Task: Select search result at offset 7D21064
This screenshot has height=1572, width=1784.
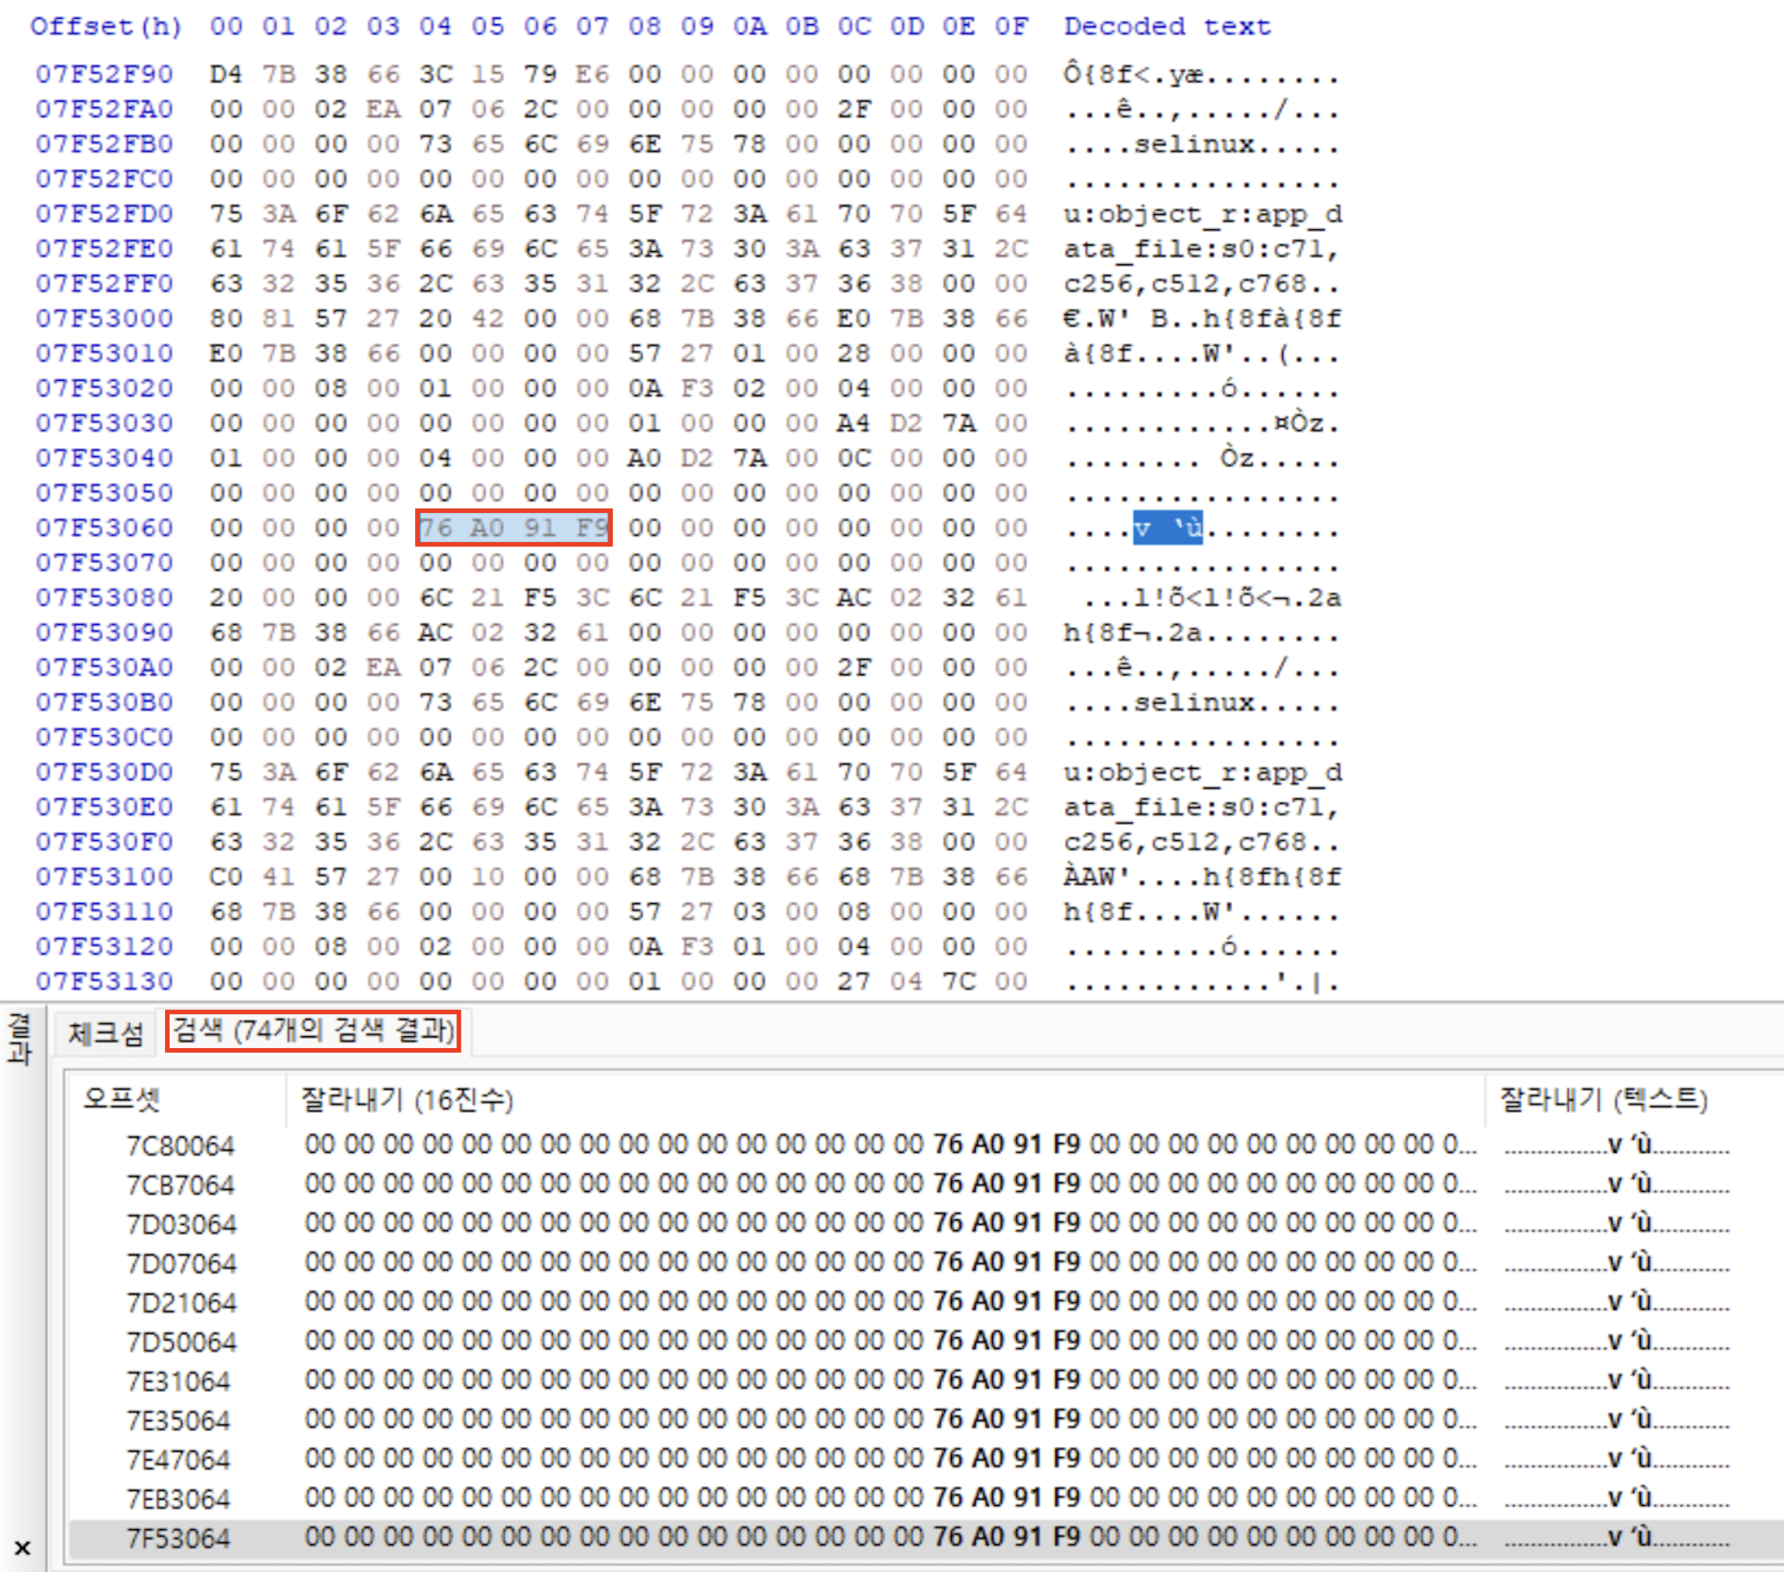Action: tap(181, 1302)
